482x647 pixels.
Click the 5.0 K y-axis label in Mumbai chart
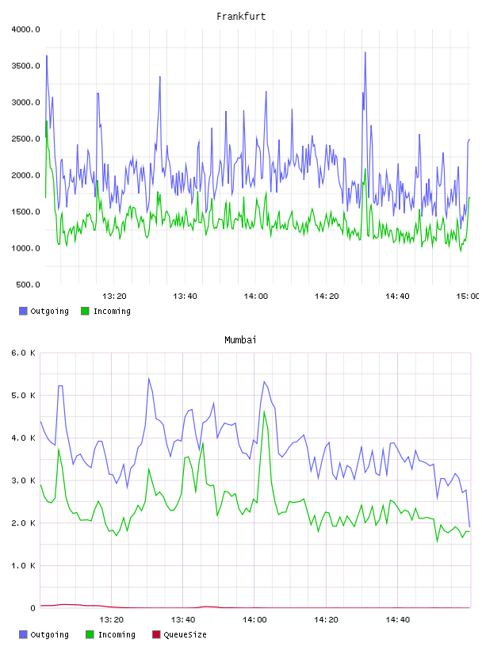pyautogui.click(x=23, y=396)
